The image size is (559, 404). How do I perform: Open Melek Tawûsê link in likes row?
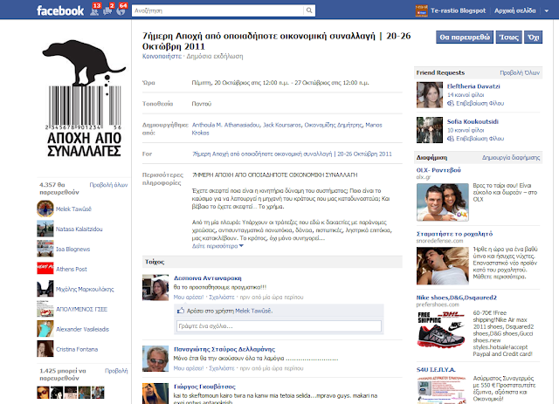[254, 311]
